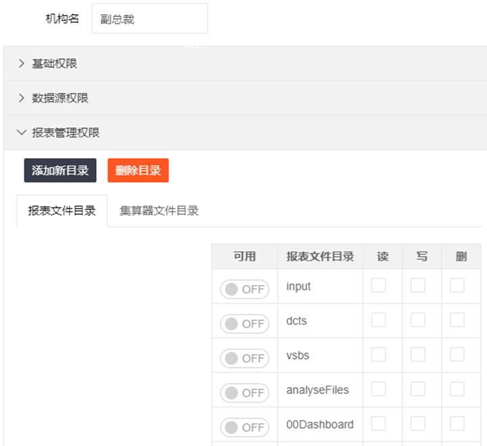
Task: Check the 删 checkbox for vsbs
Action: click(x=457, y=354)
